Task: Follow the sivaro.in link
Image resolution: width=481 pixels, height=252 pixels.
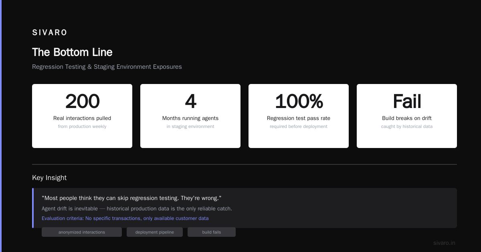Action: coord(444,243)
